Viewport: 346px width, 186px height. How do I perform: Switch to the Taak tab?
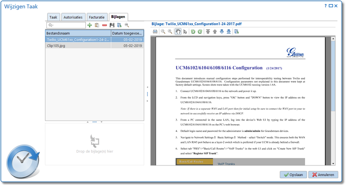click(53, 17)
